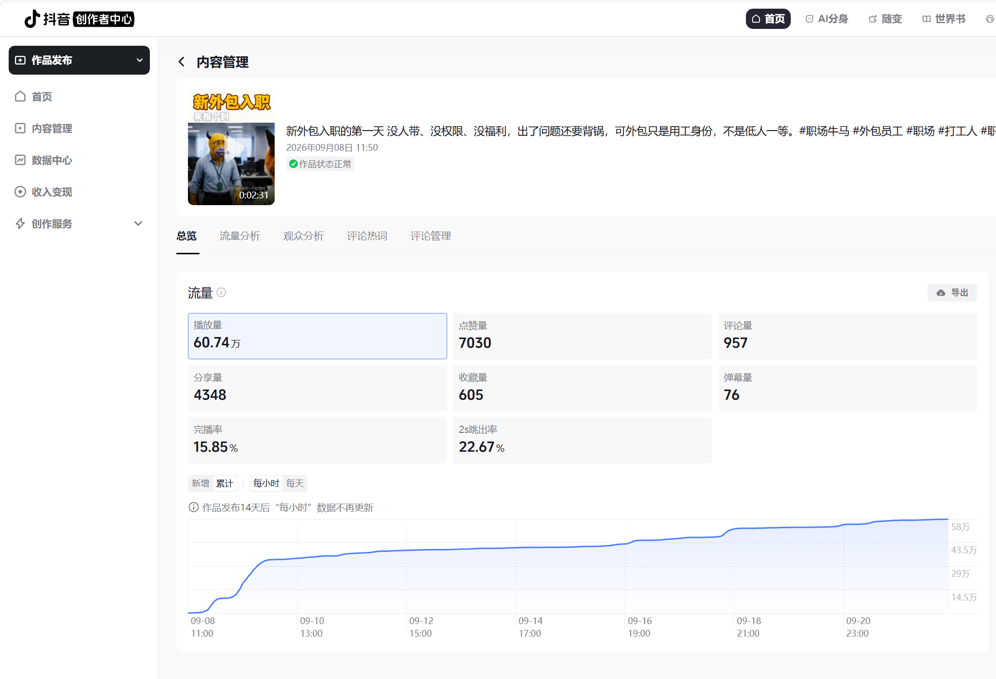The image size is (996, 679).
Task: Open the 世界书 top navigation item
Action: click(944, 19)
